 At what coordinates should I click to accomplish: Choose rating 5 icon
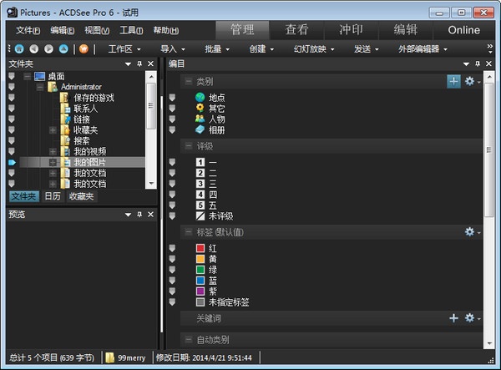[x=200, y=205]
